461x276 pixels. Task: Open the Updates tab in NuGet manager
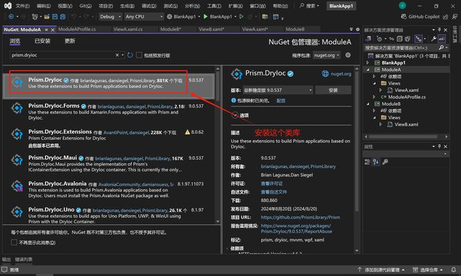click(x=70, y=41)
